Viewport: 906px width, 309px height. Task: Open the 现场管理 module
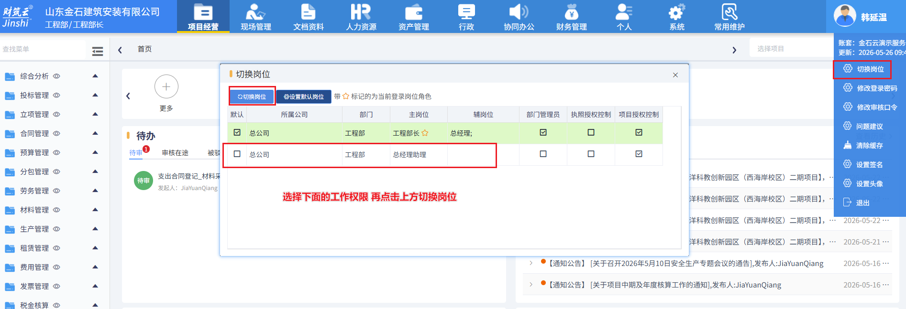(x=256, y=17)
